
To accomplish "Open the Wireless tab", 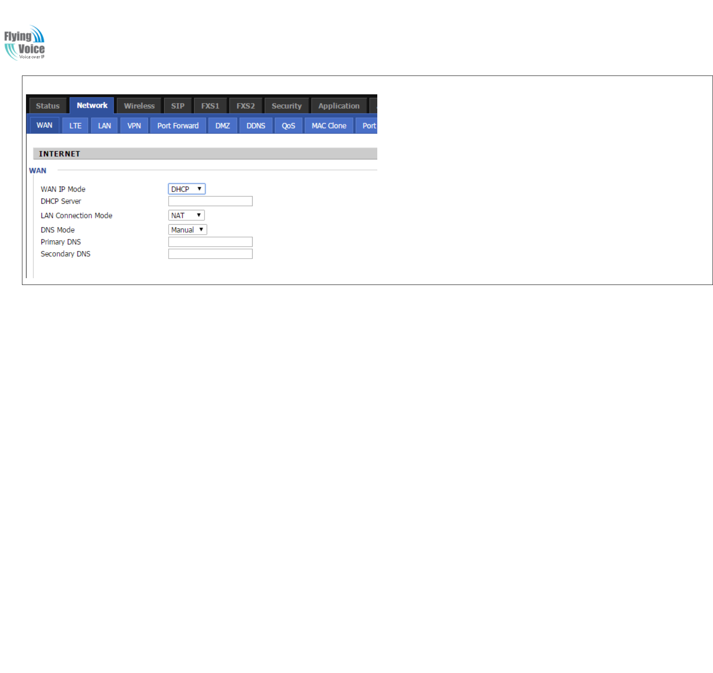I will pos(139,106).
